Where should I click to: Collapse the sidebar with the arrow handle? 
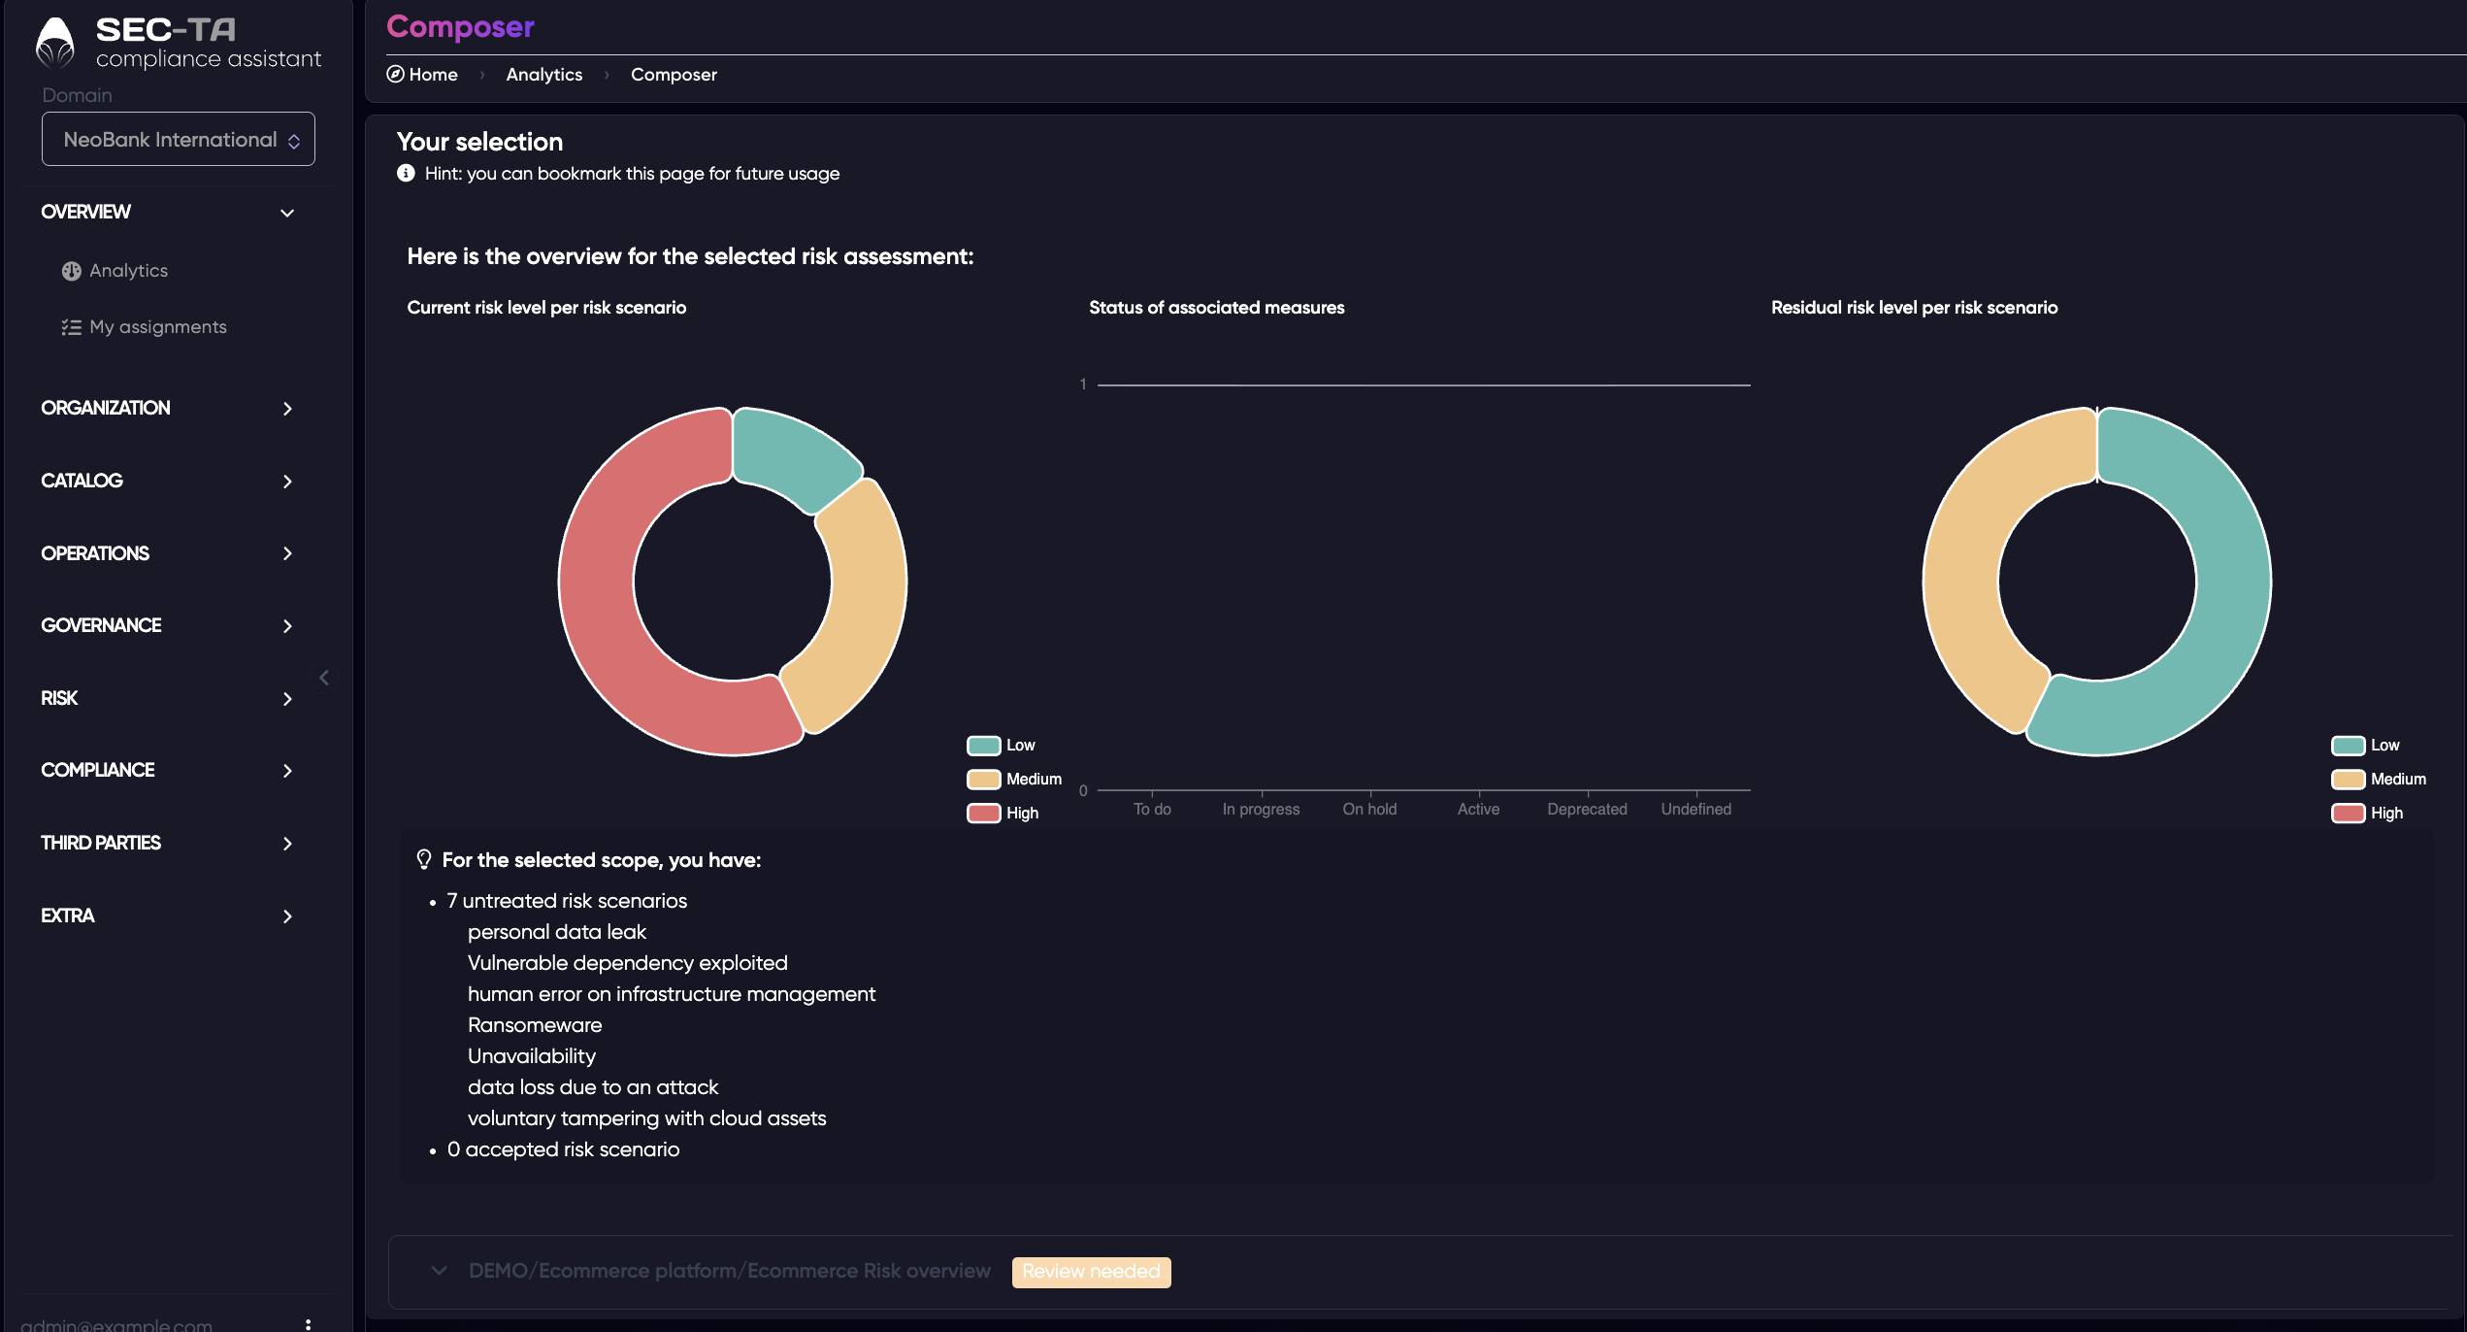[x=324, y=678]
